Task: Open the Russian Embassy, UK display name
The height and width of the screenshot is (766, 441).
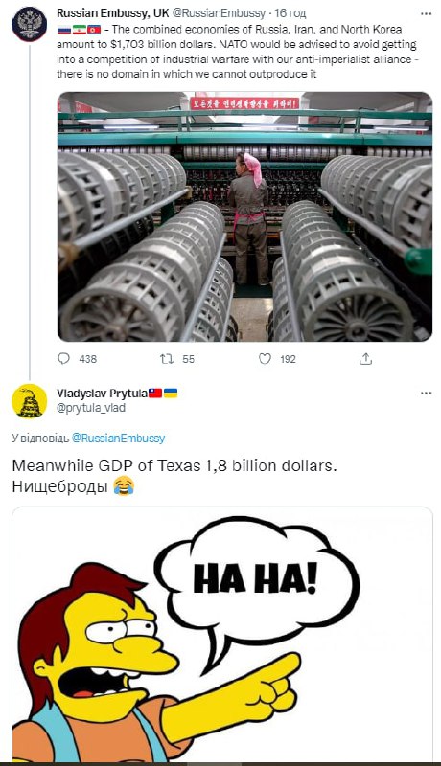Action: click(x=112, y=13)
